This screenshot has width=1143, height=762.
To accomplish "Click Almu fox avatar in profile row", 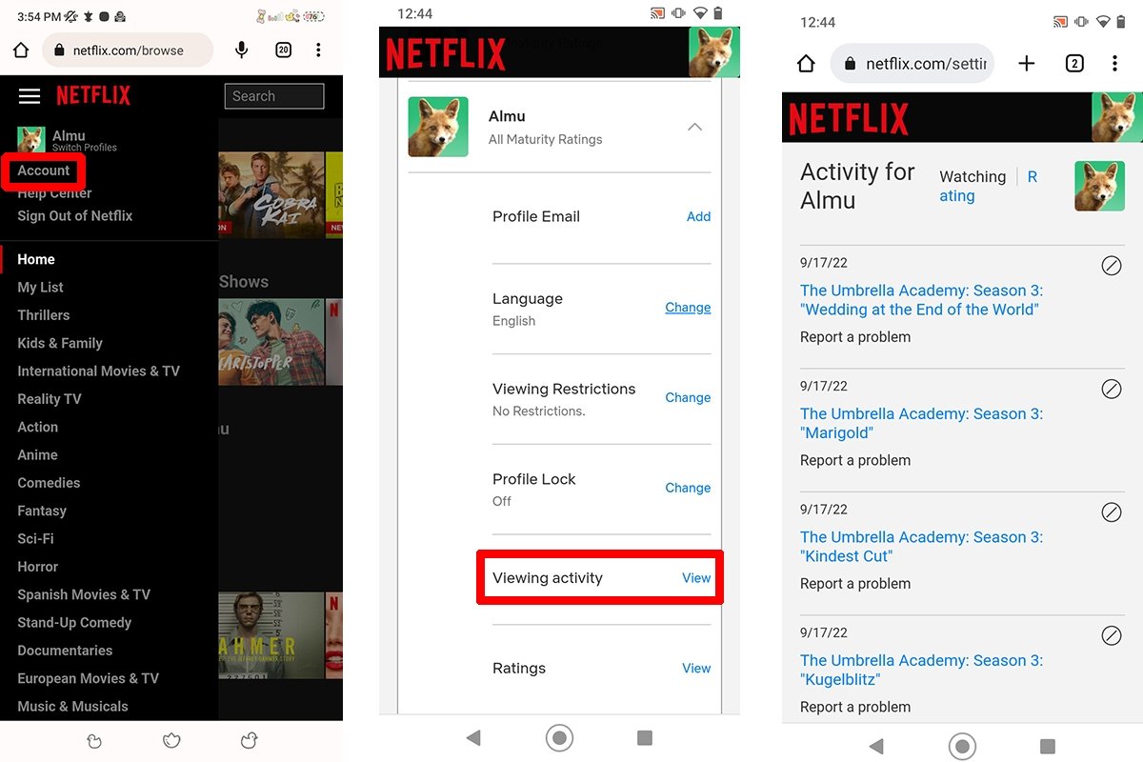I will [x=438, y=127].
